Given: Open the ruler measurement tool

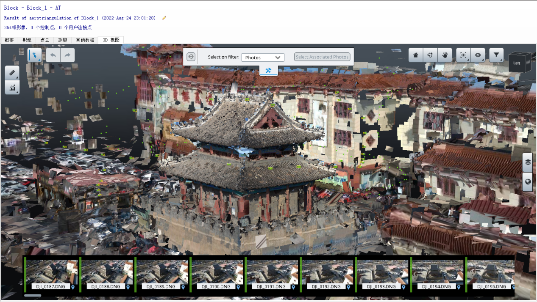Looking at the screenshot, I should tap(12, 73).
